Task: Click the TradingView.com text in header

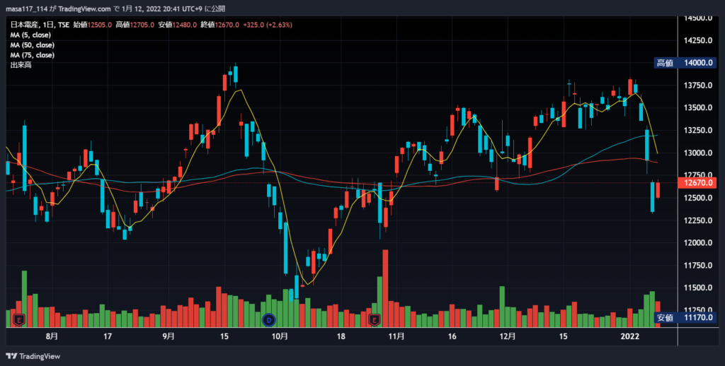Action: click(x=85, y=8)
